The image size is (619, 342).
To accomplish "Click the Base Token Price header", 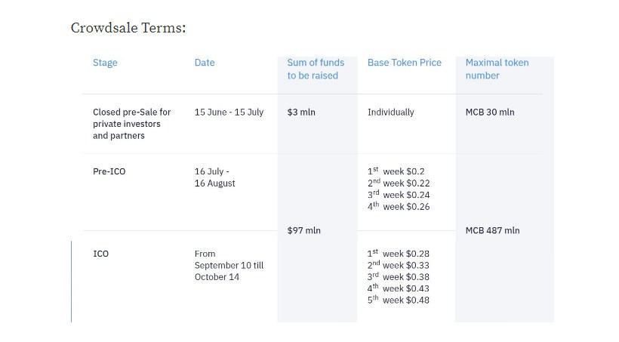I will click(x=405, y=63).
